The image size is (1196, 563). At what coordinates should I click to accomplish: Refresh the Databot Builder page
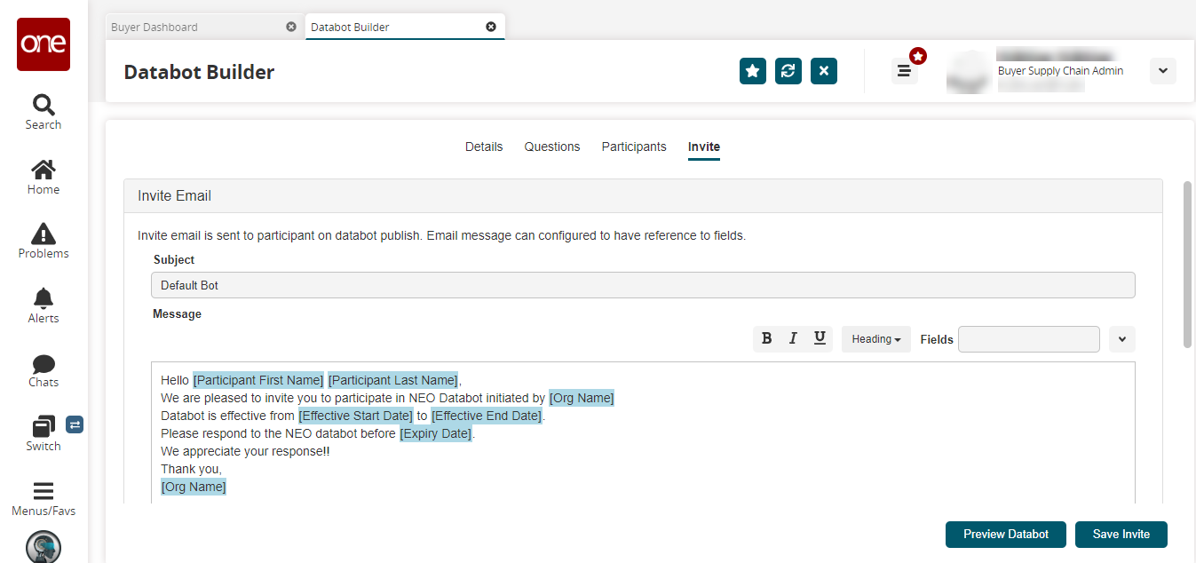tap(788, 71)
